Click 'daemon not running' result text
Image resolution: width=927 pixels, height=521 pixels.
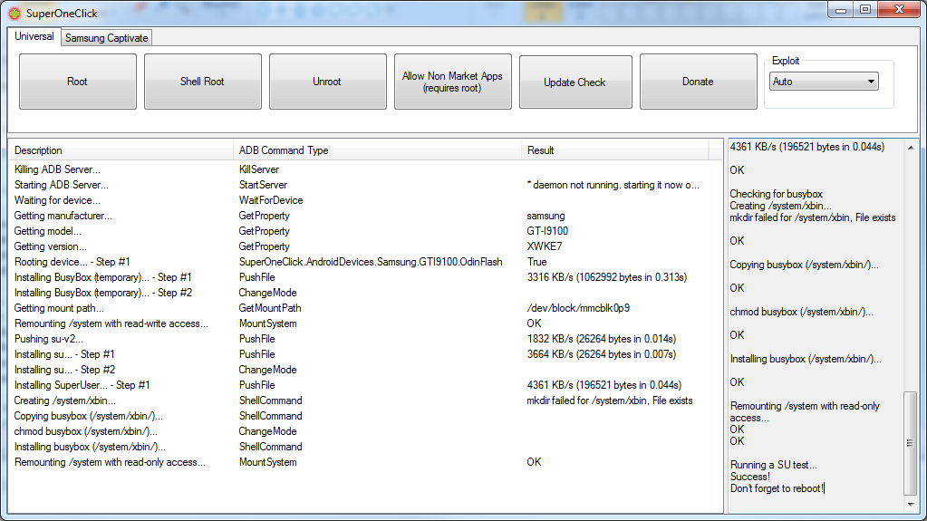[x=613, y=185]
